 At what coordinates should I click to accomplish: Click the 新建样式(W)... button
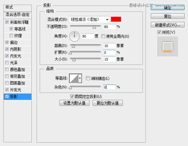tap(168, 25)
